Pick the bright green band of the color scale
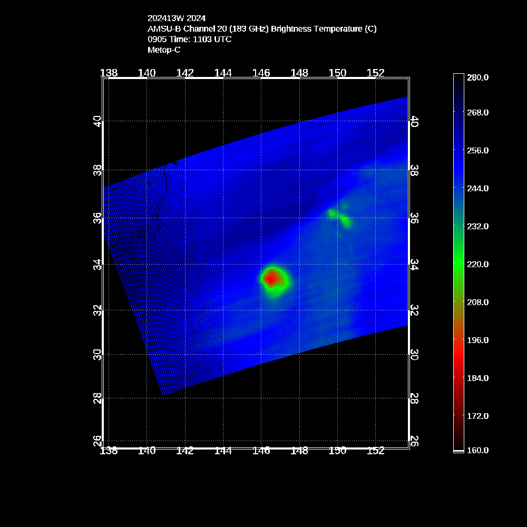This screenshot has width=527, height=527. click(458, 262)
